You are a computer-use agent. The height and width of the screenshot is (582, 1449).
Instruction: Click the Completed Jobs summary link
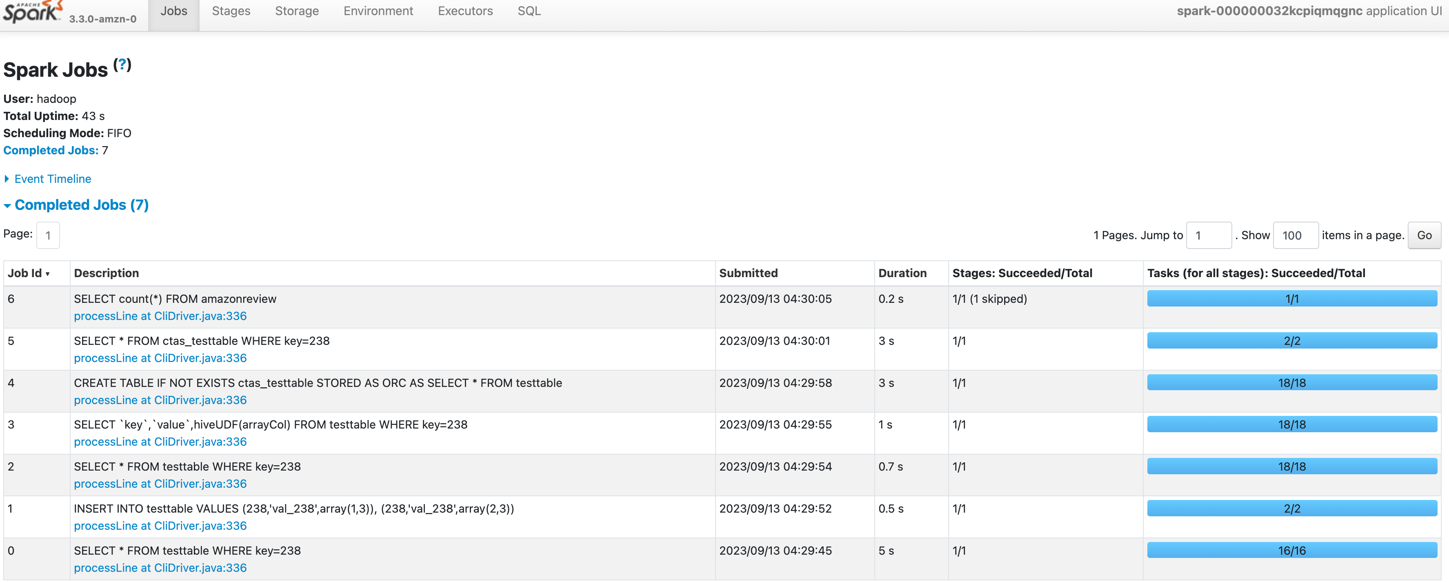(51, 150)
